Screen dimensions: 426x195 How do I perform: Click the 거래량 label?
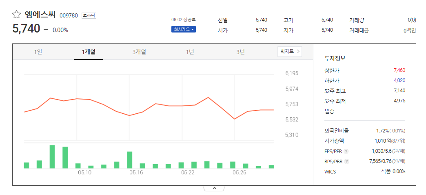tap(357, 20)
